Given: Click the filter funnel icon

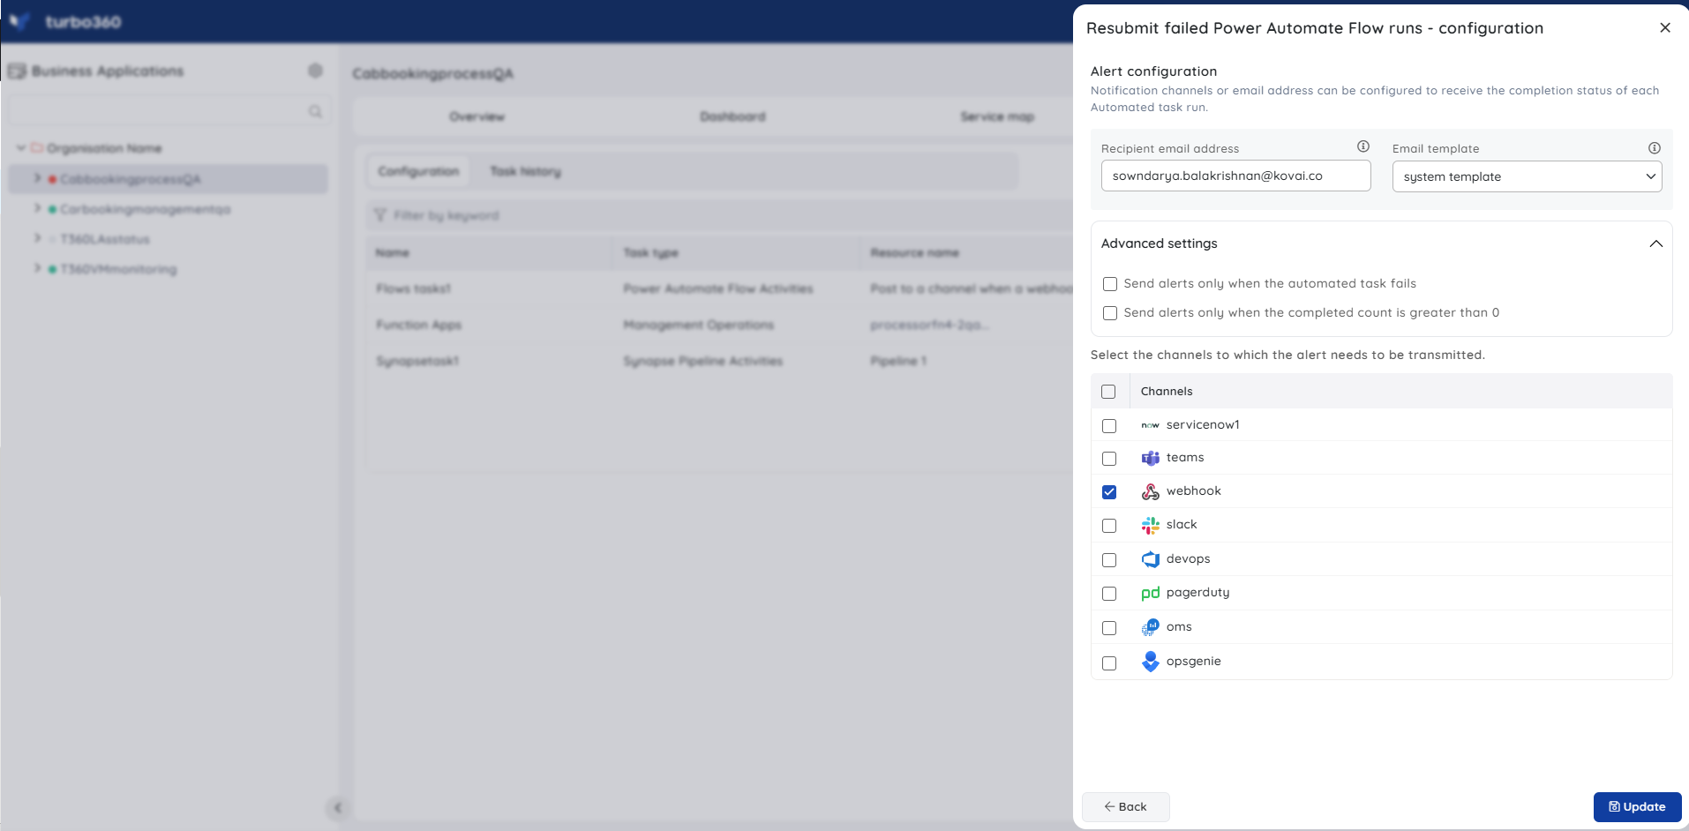Looking at the screenshot, I should 380,215.
